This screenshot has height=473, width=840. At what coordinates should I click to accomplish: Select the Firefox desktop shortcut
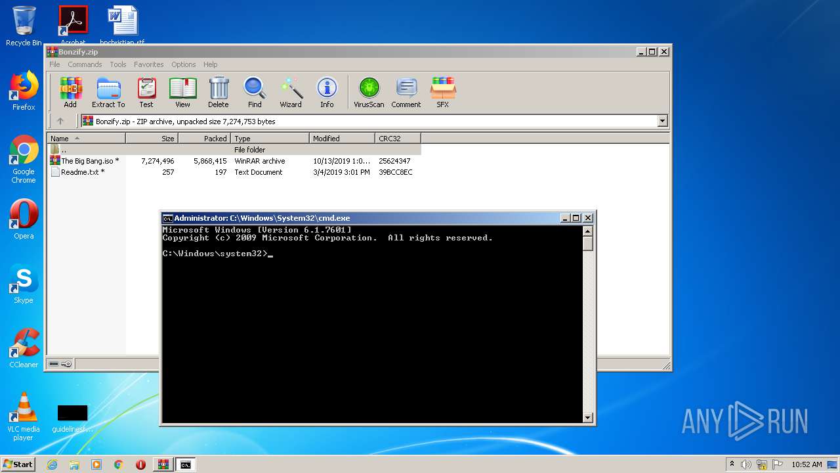[24, 91]
